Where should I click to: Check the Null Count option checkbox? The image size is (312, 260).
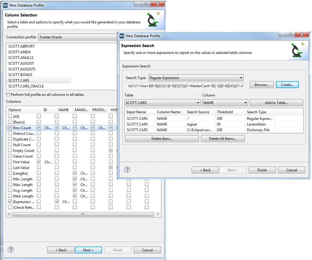10,145
